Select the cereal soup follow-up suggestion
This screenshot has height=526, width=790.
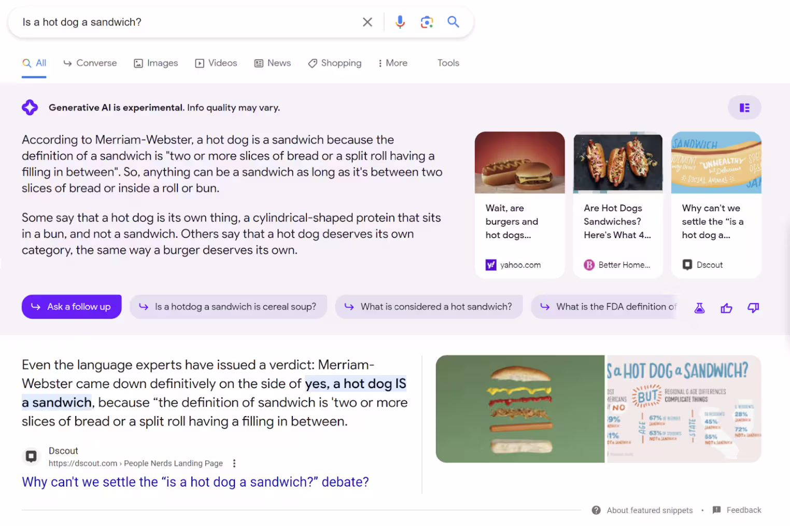click(x=228, y=307)
